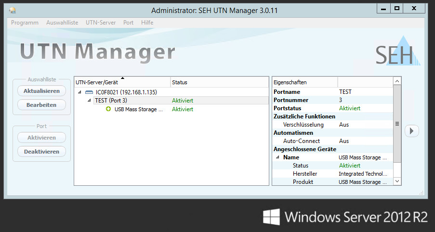
Task: Minimize the UTN Manager window
Action: click(x=383, y=9)
